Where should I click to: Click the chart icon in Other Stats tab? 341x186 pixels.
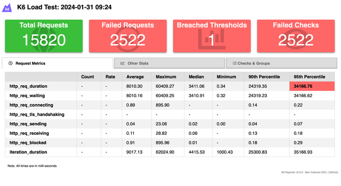pyautogui.click(x=122, y=64)
